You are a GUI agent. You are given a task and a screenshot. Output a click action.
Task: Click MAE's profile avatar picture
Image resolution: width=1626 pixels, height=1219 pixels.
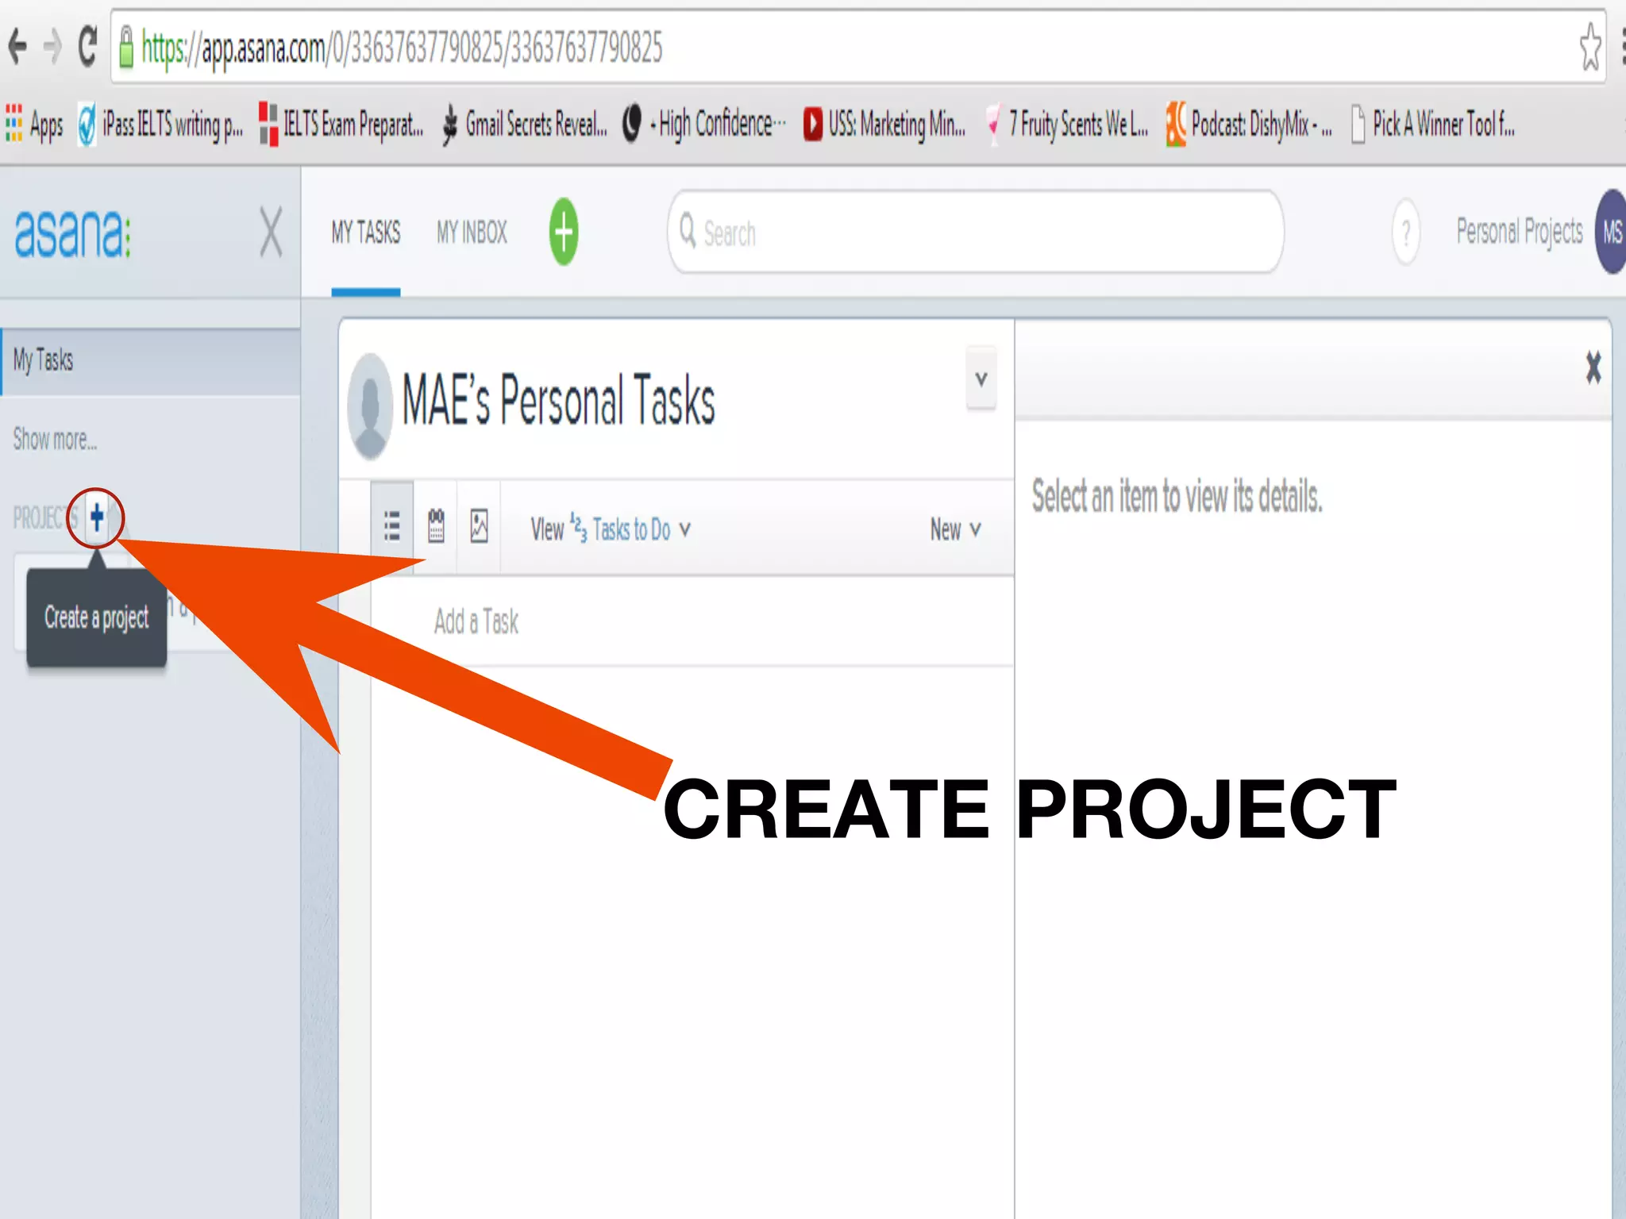(x=370, y=406)
